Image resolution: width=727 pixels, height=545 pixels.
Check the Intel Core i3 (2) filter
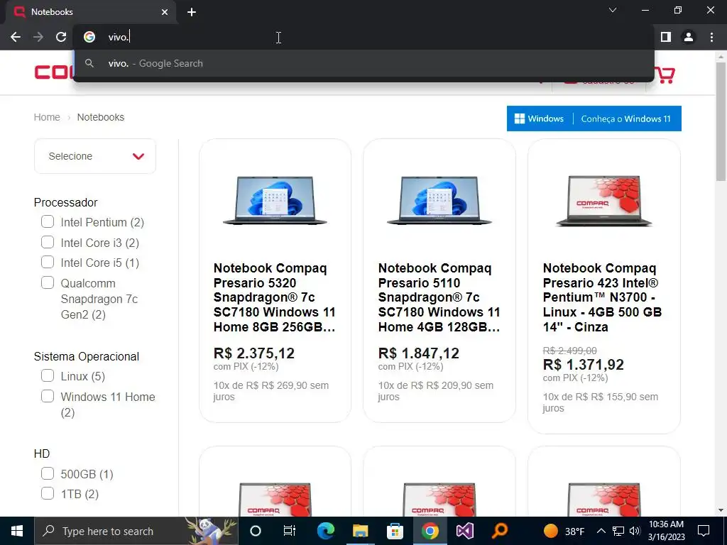pyautogui.click(x=48, y=242)
